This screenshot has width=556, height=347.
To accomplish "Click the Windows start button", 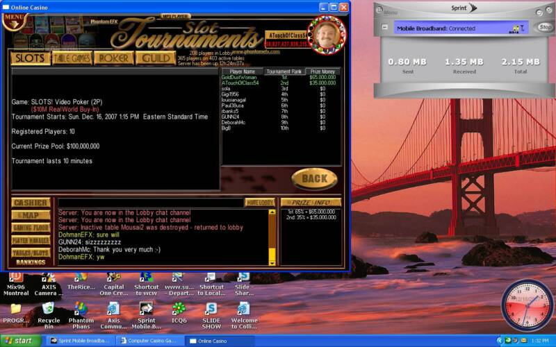I will (x=20, y=341).
